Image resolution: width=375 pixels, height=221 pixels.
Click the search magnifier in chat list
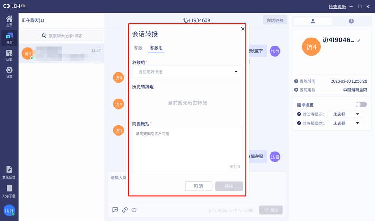pos(44,35)
